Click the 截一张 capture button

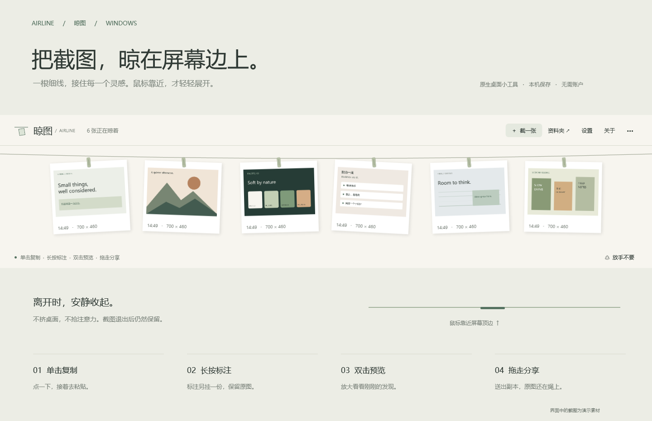point(524,131)
